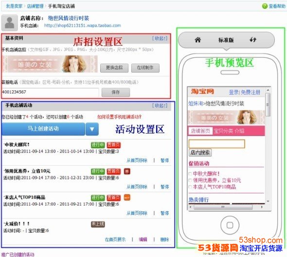Click the coupon badge on 领用优惠券 activity
287x257 pixels.
127,171
